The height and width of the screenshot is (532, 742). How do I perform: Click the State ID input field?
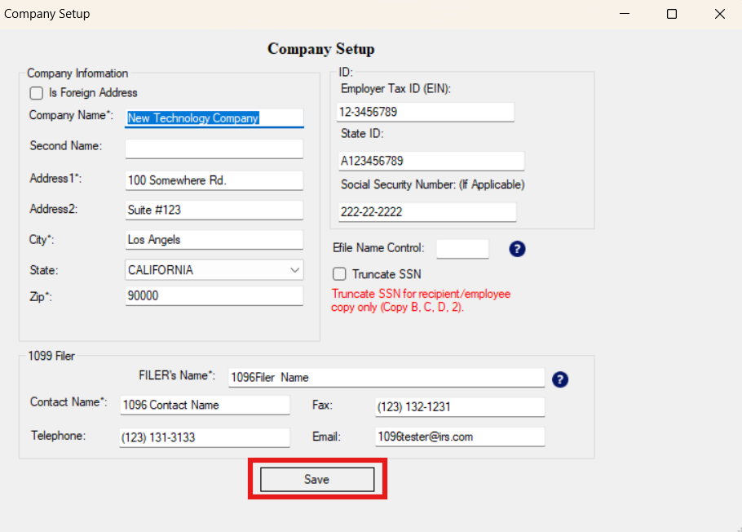(x=431, y=162)
